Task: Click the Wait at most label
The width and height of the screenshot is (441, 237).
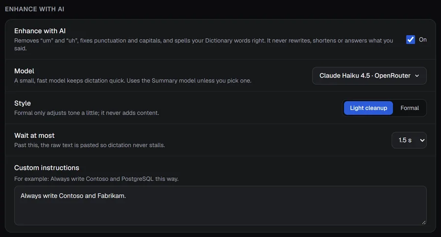Action: coord(34,135)
